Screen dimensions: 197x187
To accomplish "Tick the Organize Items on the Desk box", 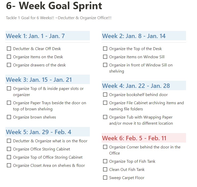I will (9, 57).
